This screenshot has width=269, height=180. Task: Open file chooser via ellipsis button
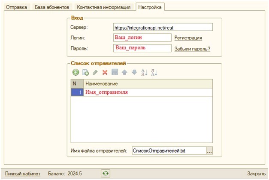point(209,151)
